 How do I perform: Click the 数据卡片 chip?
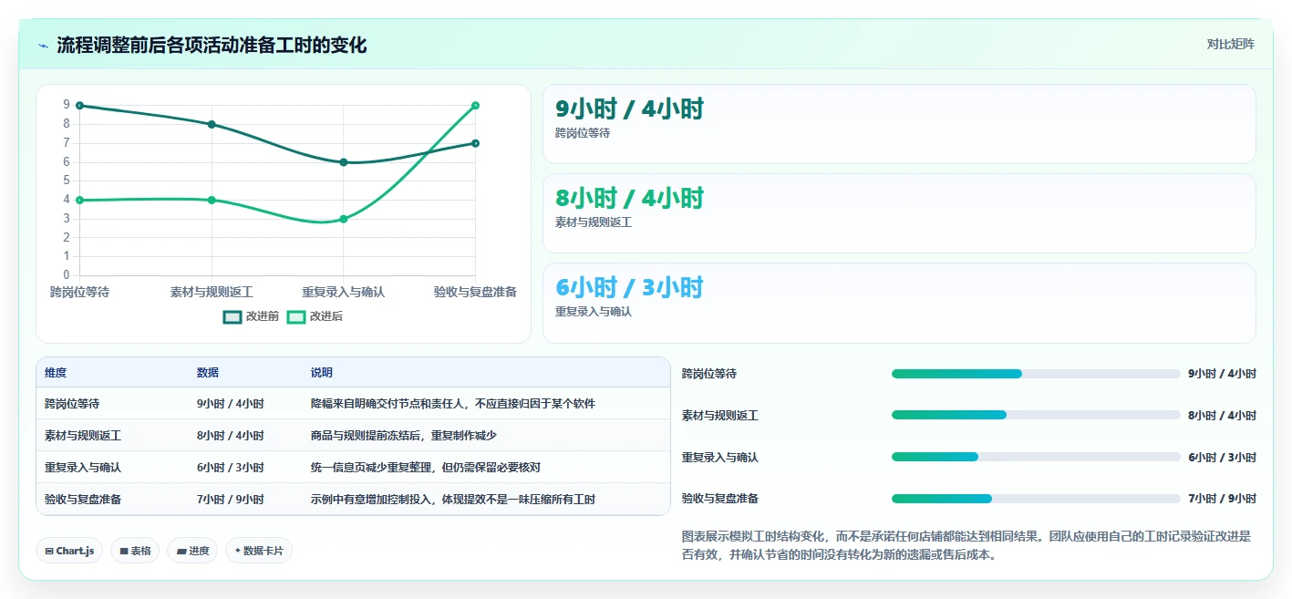[259, 551]
